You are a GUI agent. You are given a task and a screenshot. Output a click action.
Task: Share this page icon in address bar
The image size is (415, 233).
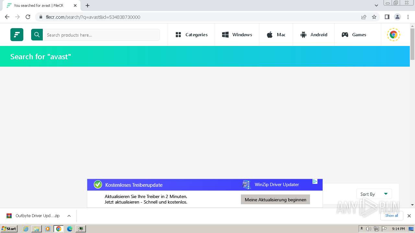pyautogui.click(x=364, y=17)
